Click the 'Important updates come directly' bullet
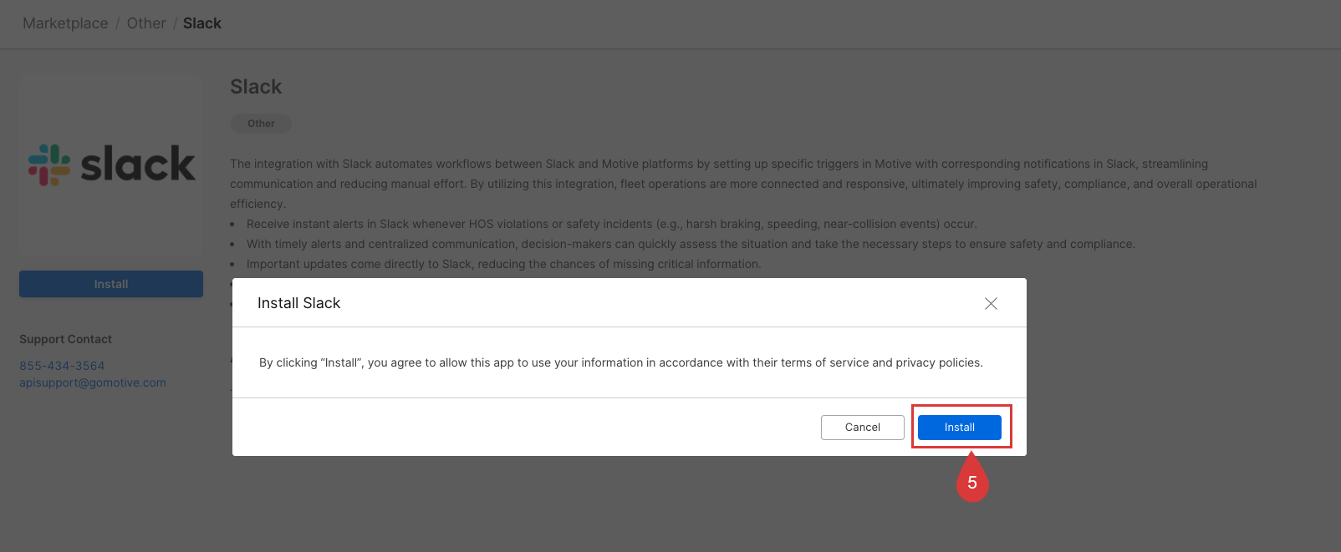This screenshot has height=552, width=1341. (x=503, y=264)
